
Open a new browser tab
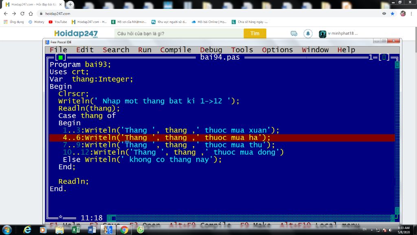[70, 4]
